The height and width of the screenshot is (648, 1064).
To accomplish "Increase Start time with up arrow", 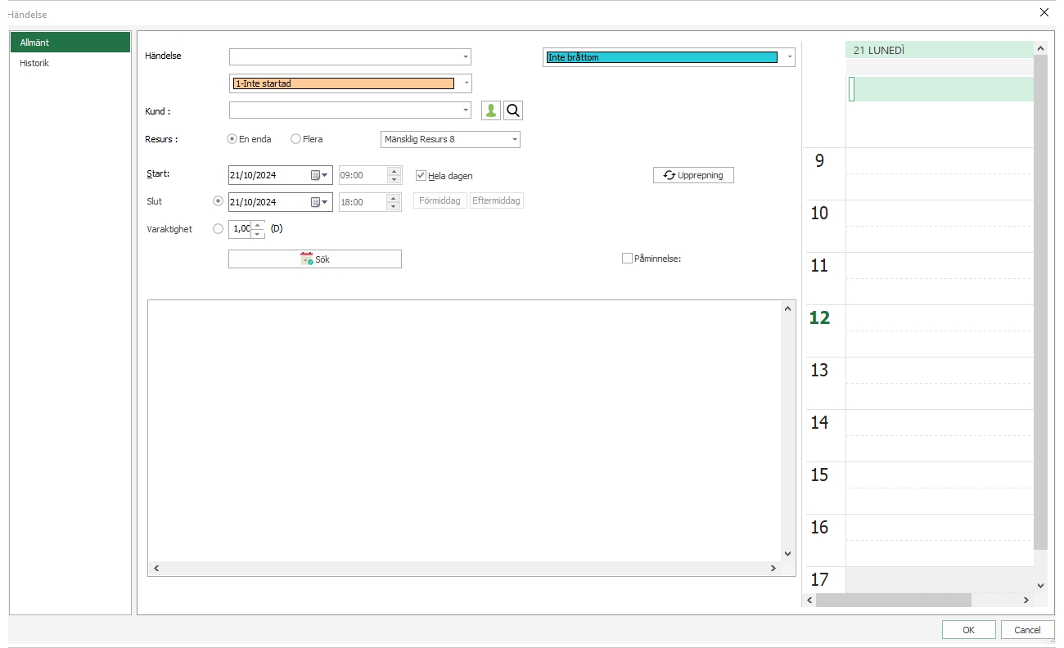I will click(394, 171).
